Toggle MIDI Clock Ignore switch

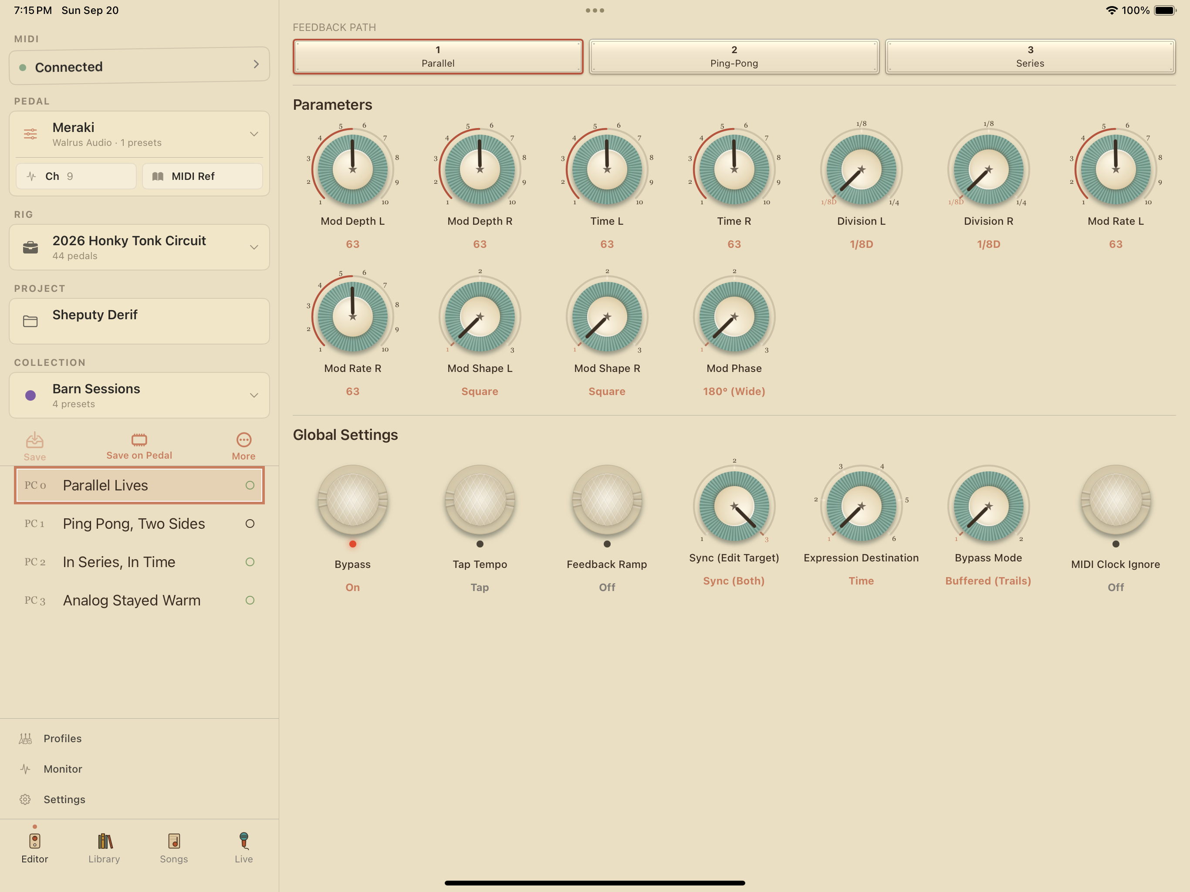(1116, 500)
